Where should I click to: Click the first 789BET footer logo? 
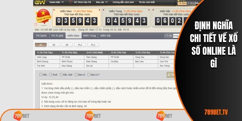21,116
